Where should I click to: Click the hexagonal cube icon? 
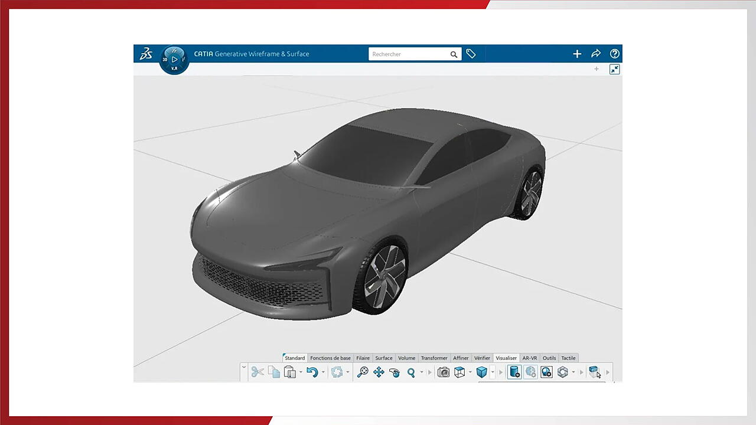pyautogui.click(x=563, y=372)
